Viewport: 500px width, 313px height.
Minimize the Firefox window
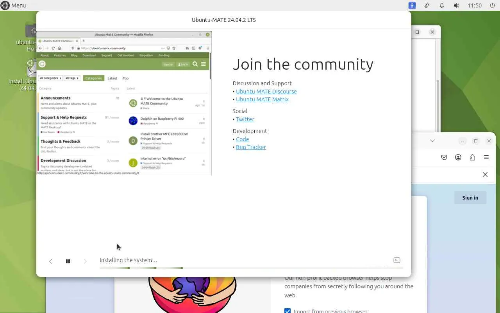(462, 141)
